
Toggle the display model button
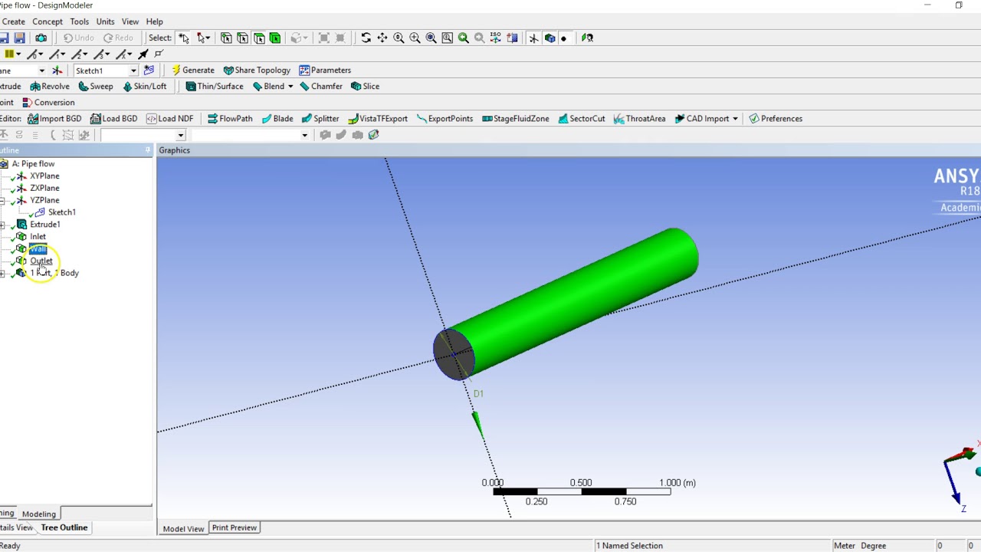pos(550,38)
